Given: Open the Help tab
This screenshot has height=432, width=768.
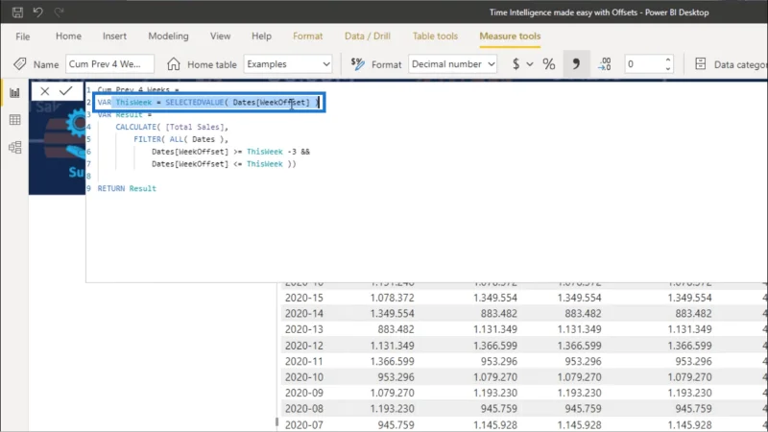Looking at the screenshot, I should pyautogui.click(x=261, y=36).
